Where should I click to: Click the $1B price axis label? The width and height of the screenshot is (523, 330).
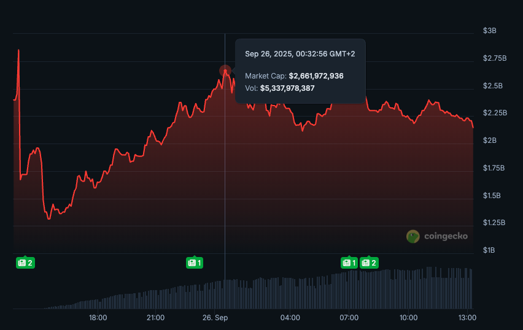[x=489, y=250]
